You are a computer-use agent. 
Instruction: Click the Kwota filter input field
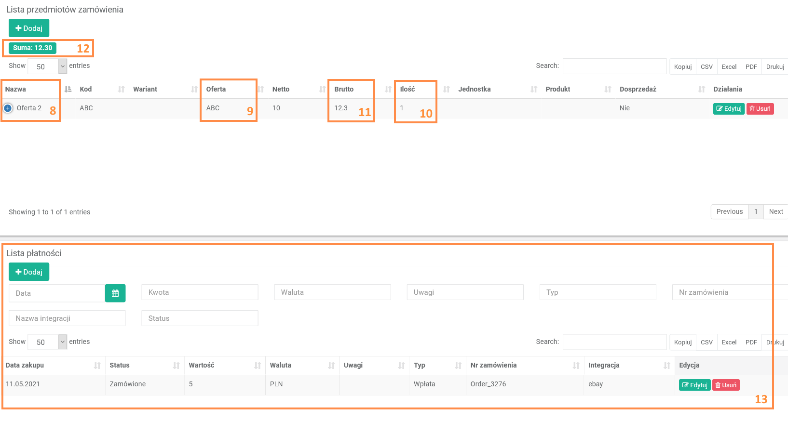click(x=200, y=292)
